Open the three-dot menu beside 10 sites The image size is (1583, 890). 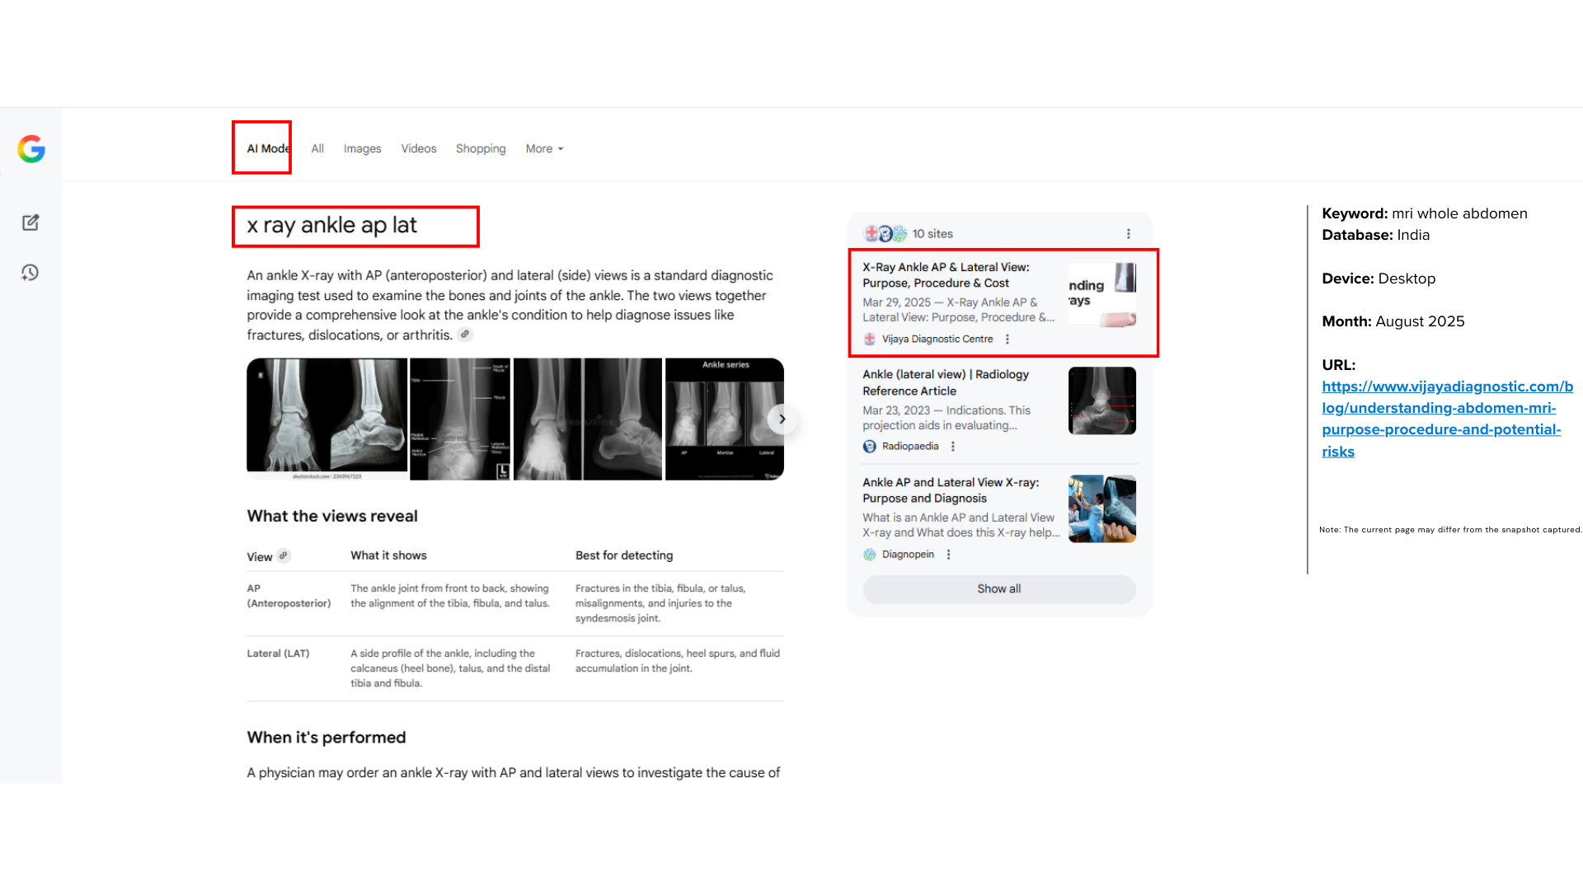1128,234
